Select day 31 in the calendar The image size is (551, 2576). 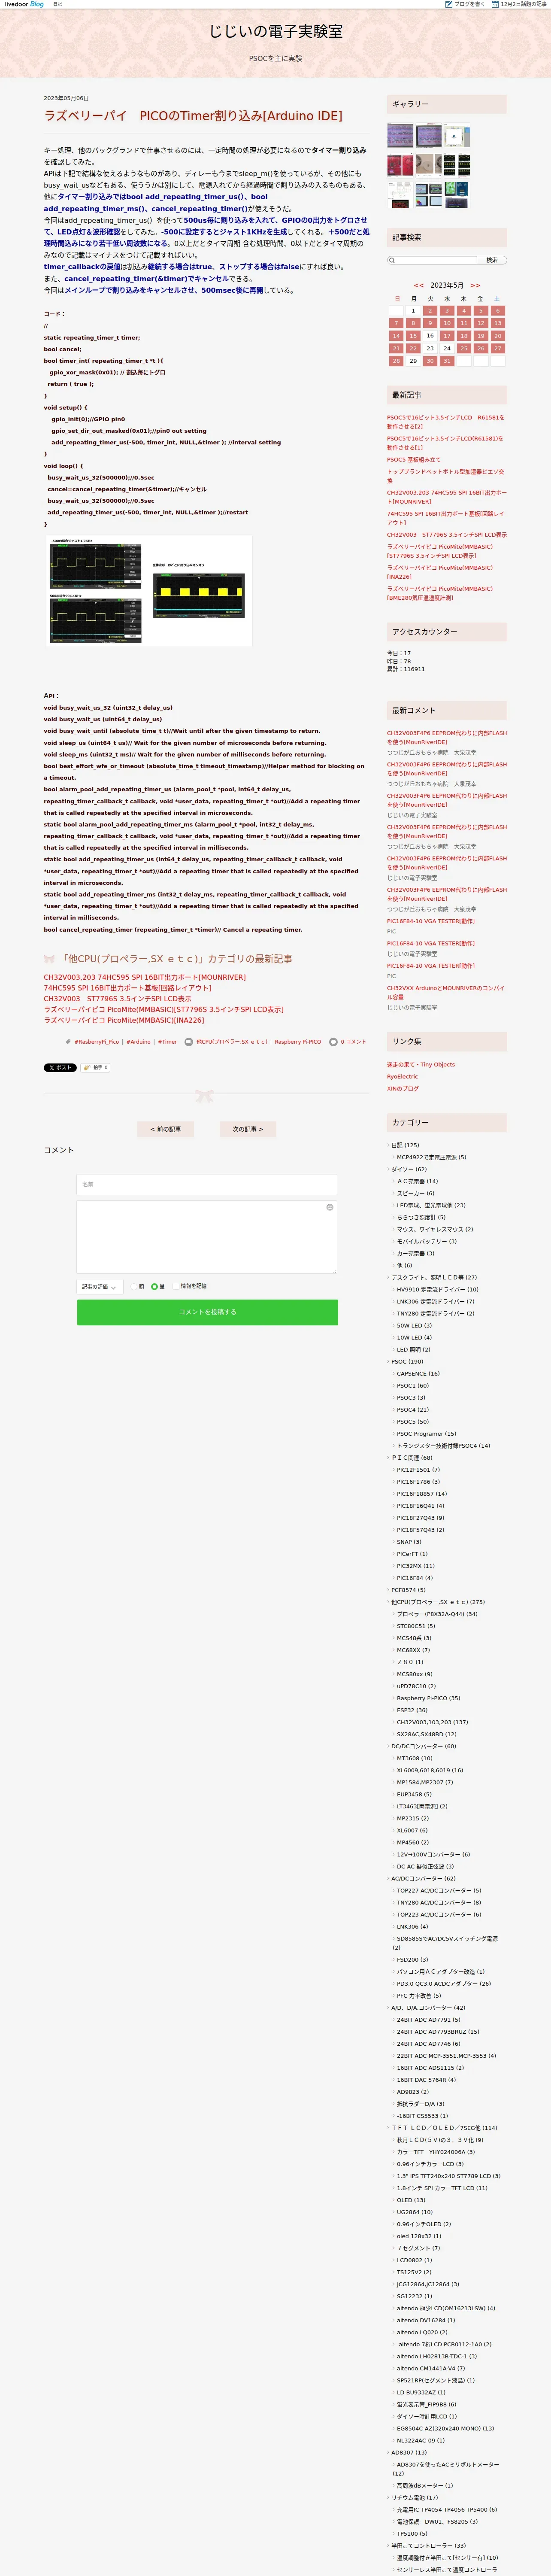pyautogui.click(x=447, y=361)
